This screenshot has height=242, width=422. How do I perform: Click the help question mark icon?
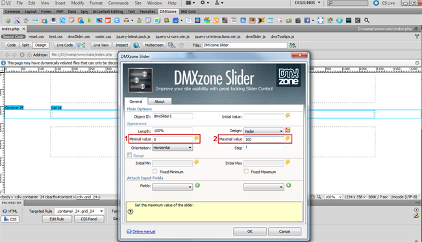point(130,211)
